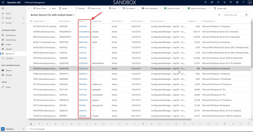253x132 pixels.
Task: Open advanced find funnel in top bar
Action: coord(231,2)
